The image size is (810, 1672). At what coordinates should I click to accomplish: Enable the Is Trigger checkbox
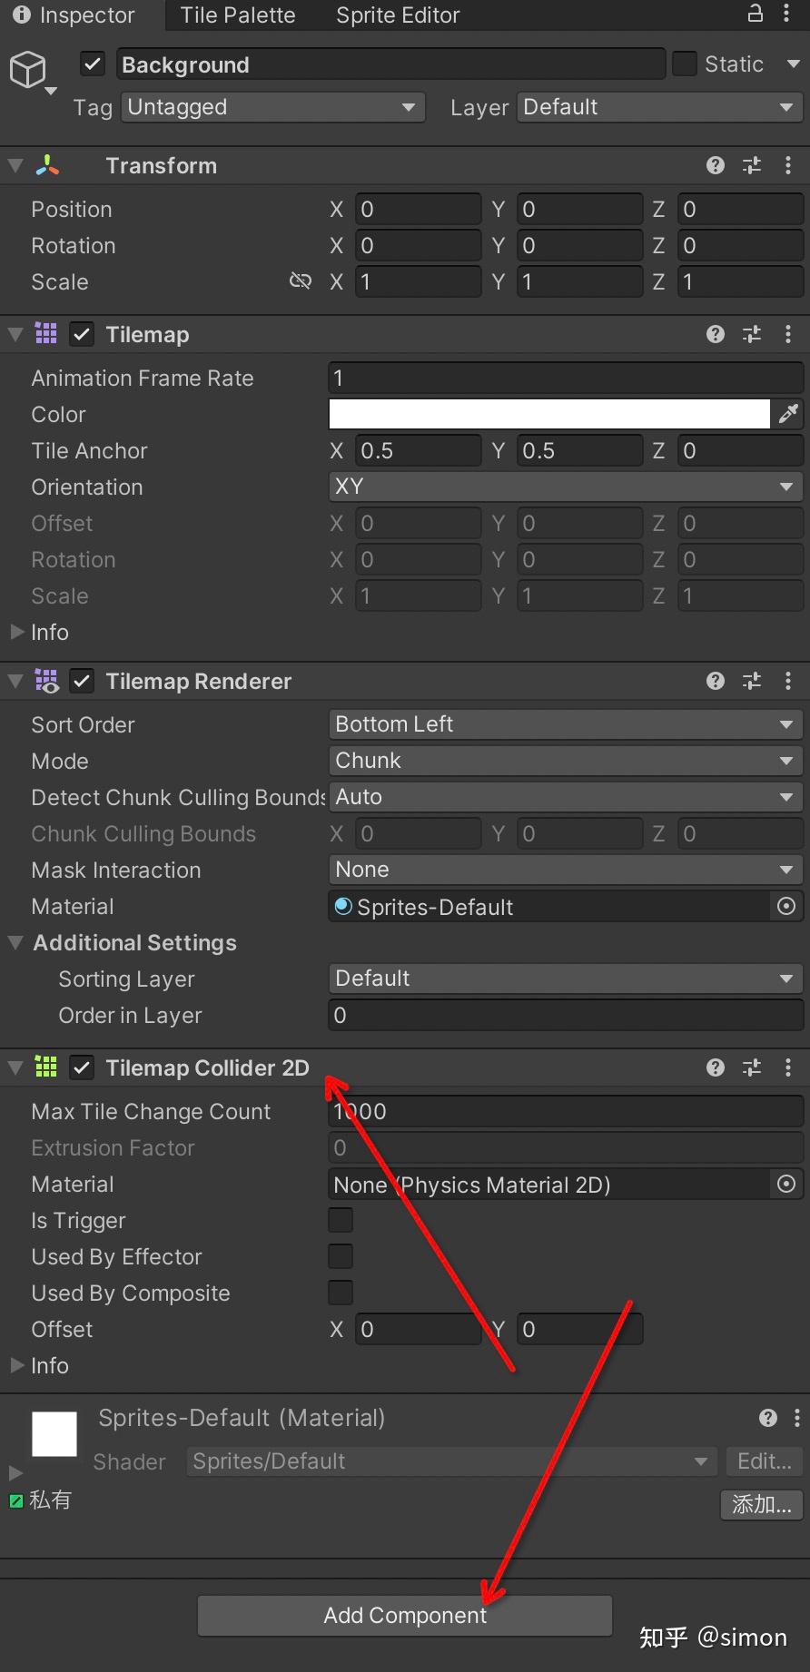click(x=341, y=1221)
